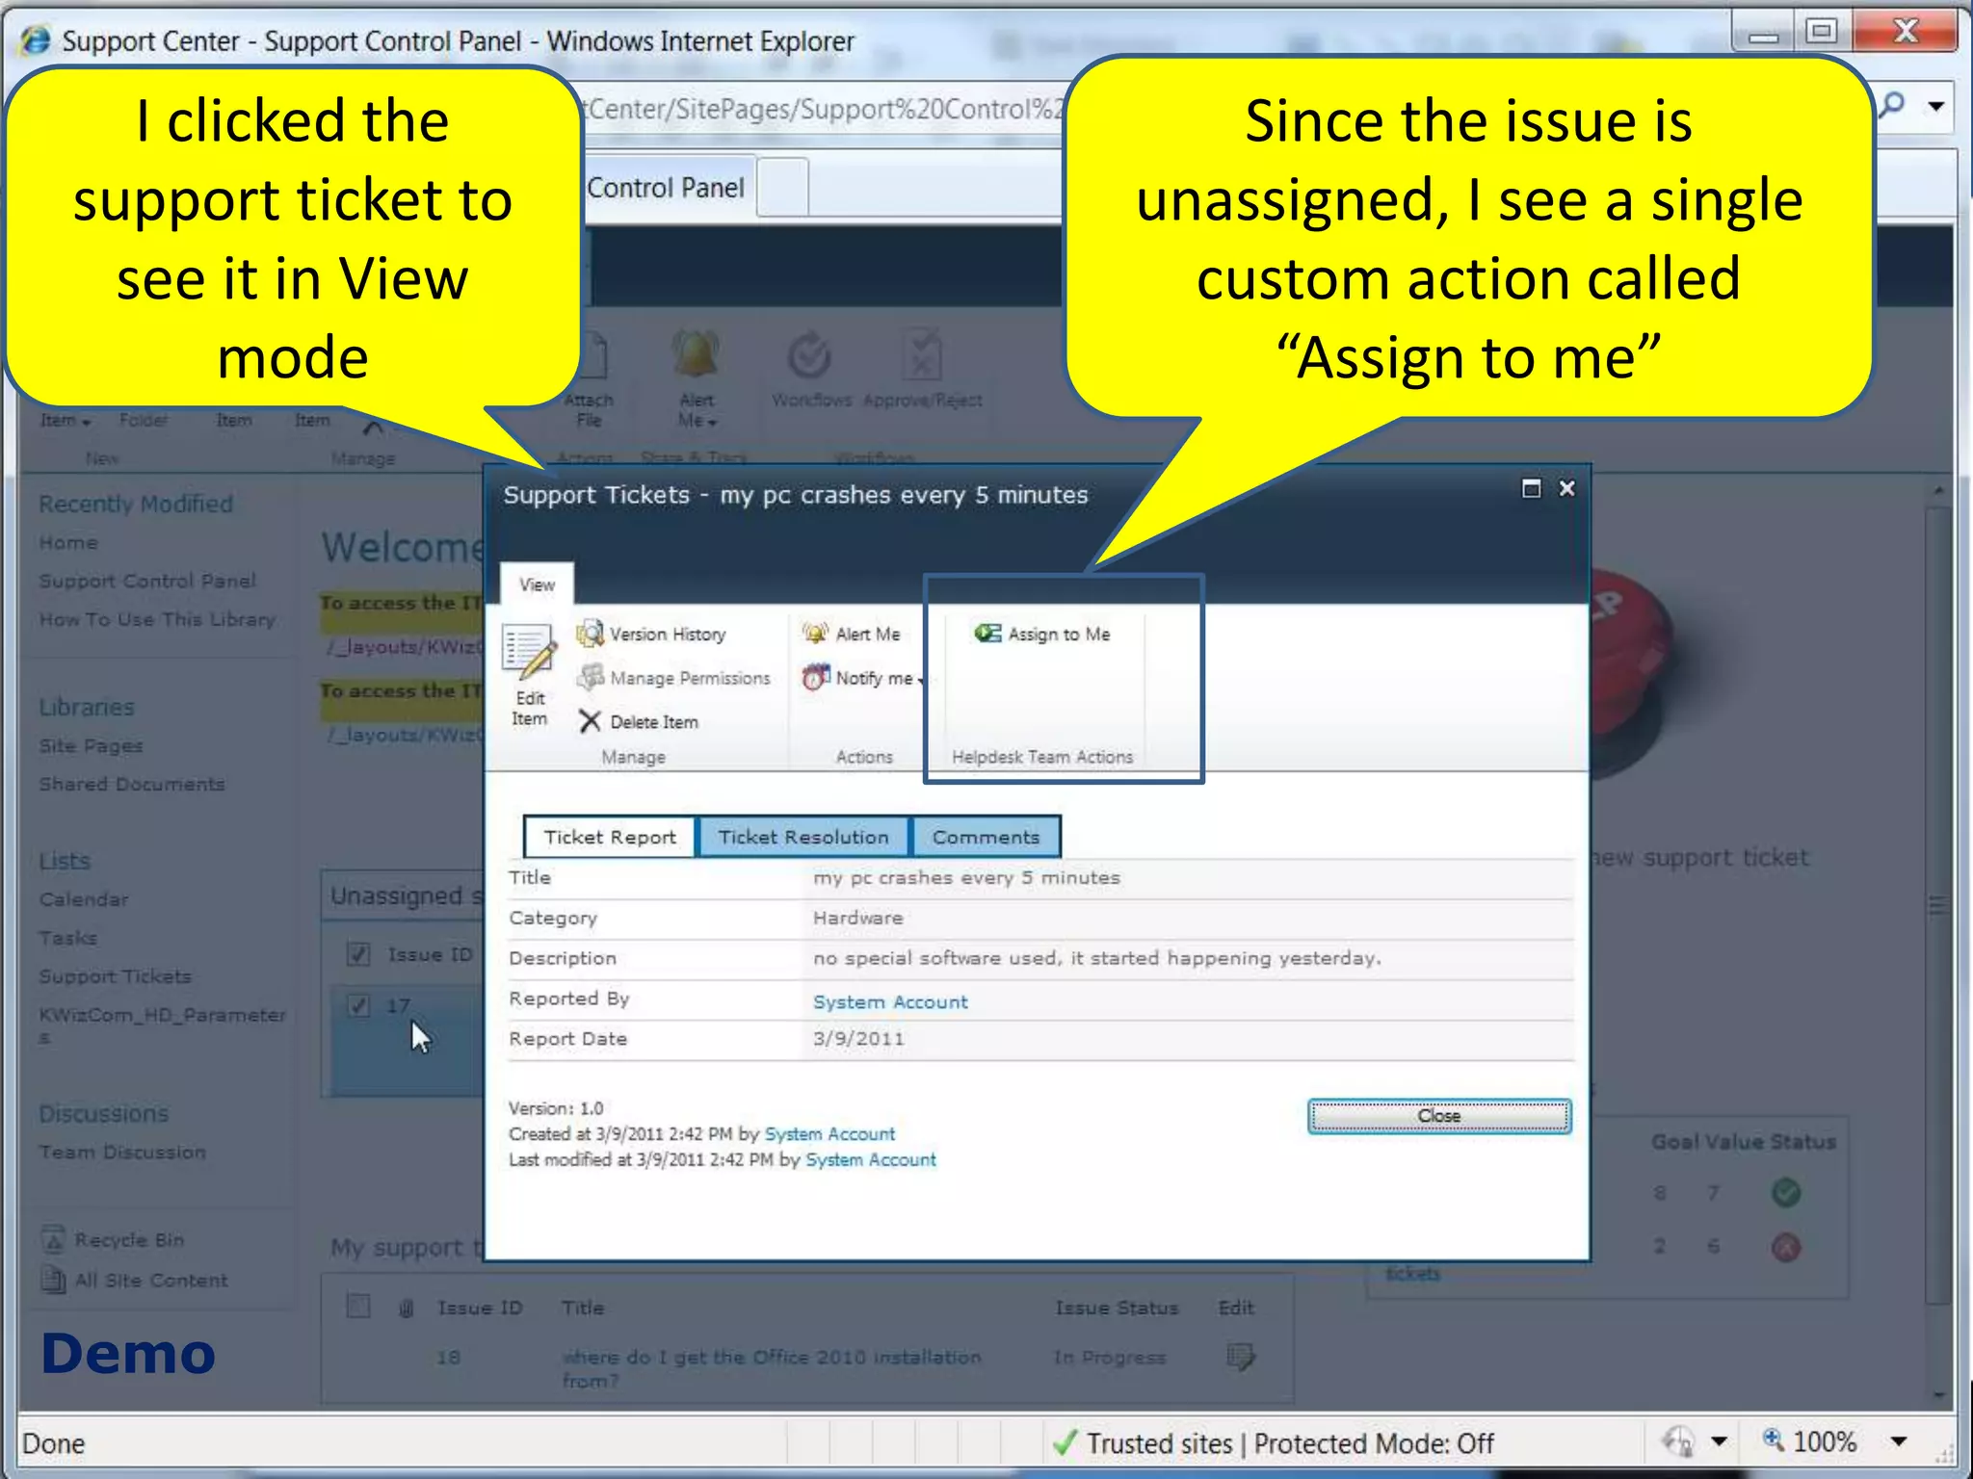This screenshot has width=1973, height=1479.
Task: Click the Recently Modified heading
Action: 136,504
